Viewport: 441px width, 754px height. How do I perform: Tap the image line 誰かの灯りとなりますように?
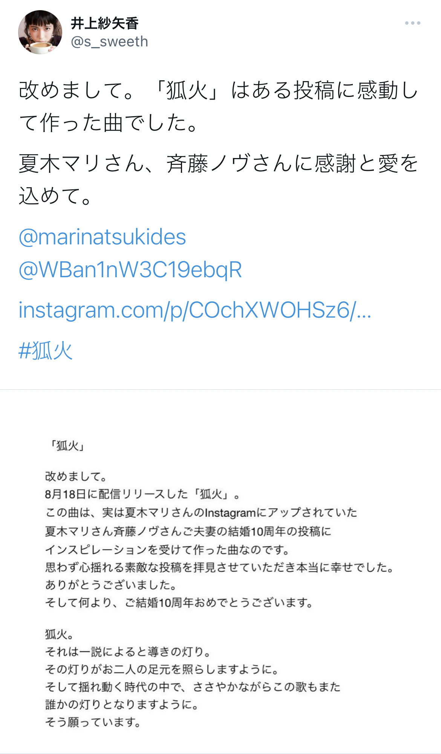click(122, 704)
